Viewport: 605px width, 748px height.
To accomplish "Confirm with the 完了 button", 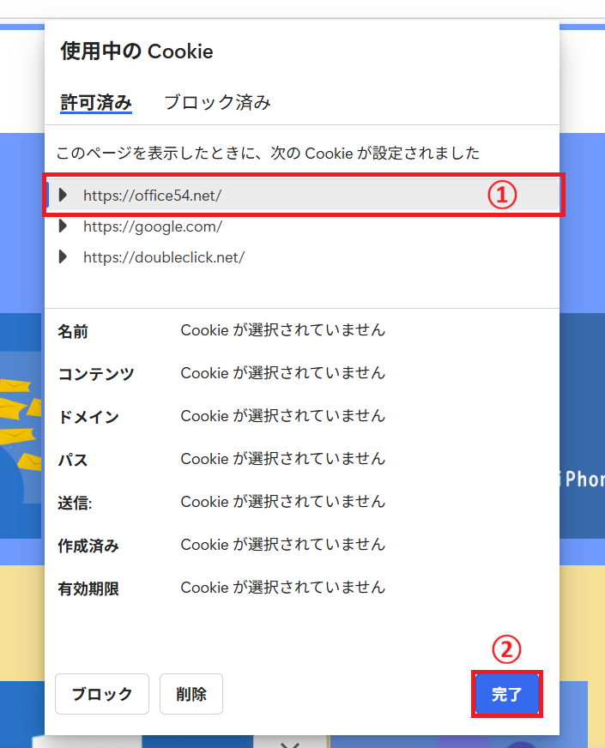I will (x=506, y=694).
